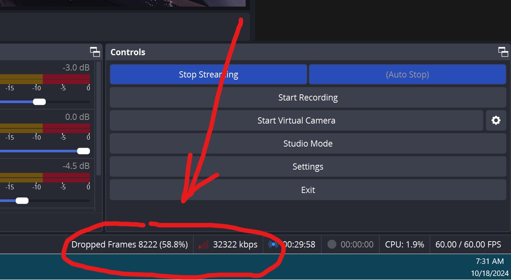Float the audio mixer dock

(x=95, y=52)
